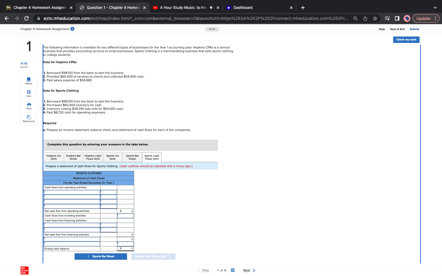The height and width of the screenshot is (276, 442).
Task: Open dropdown in first row under operating activities
Action: click(x=72, y=192)
